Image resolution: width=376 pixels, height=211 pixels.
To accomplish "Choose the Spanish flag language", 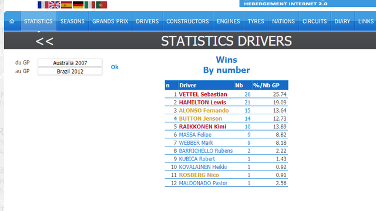I will (66, 5).
